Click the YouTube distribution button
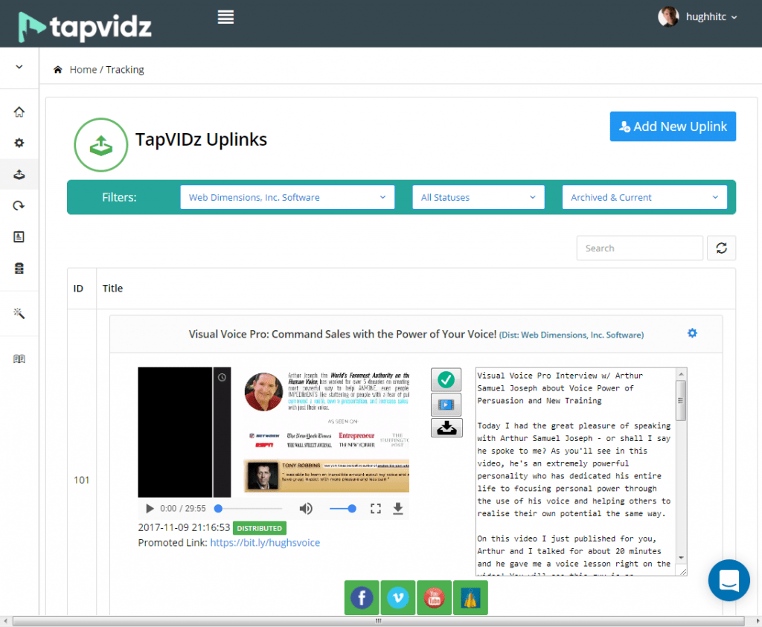762x627 pixels. coord(434,597)
